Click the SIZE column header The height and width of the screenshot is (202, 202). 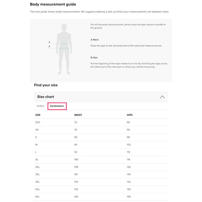(38, 115)
